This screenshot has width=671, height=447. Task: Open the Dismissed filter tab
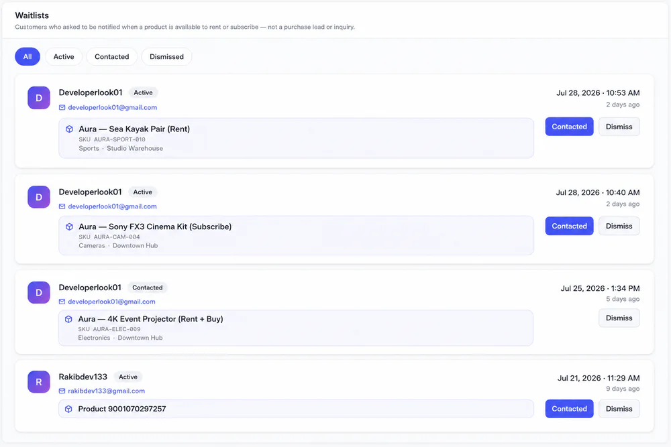point(166,56)
